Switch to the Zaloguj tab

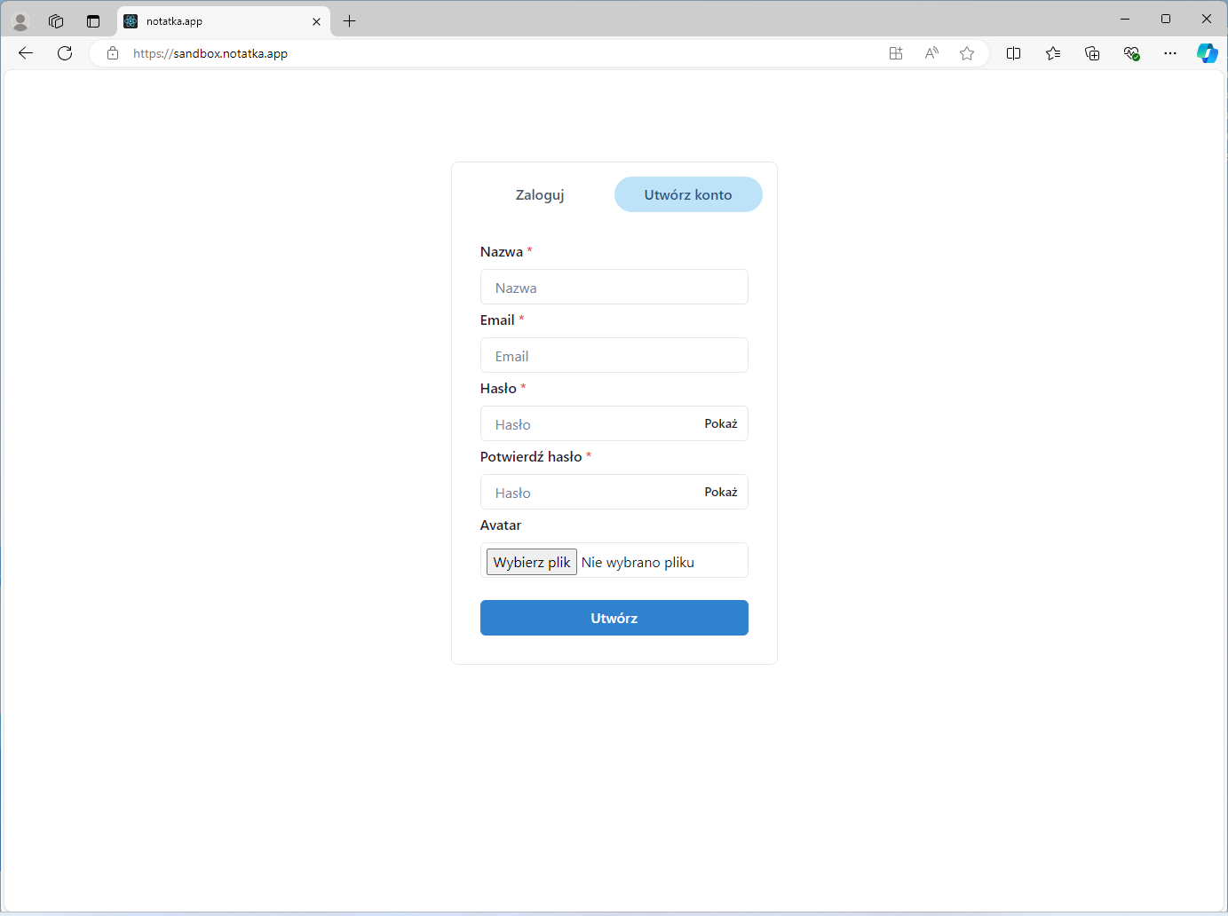[x=540, y=194]
